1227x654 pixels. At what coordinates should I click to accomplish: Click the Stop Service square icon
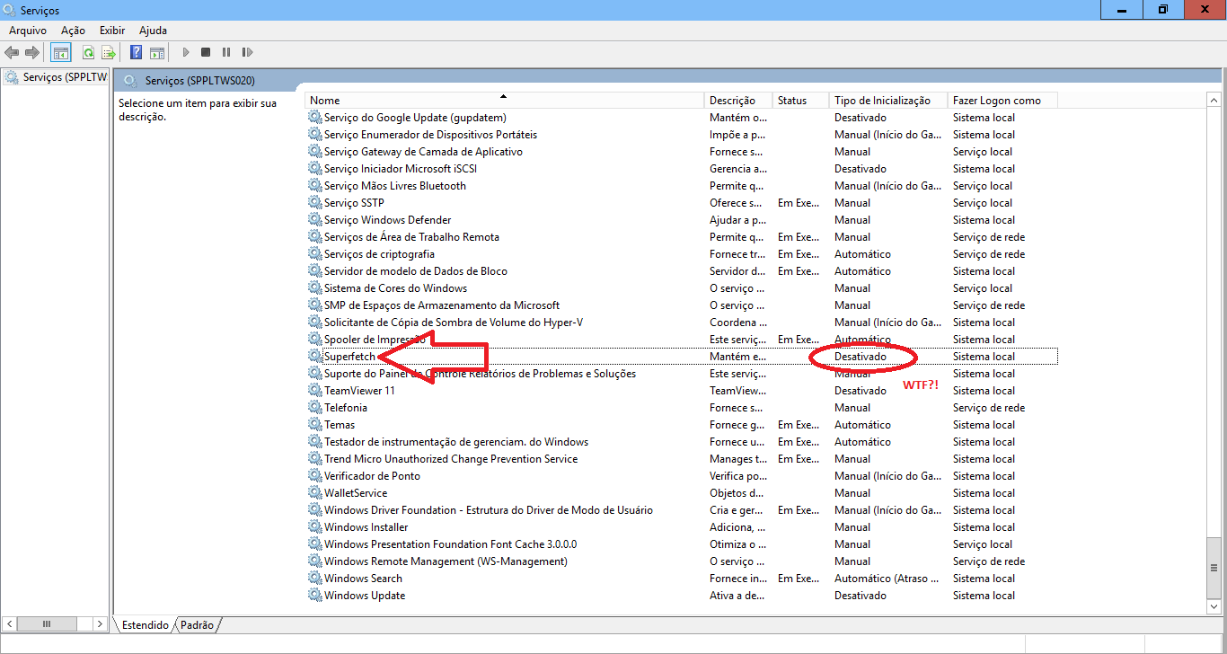pos(206,53)
